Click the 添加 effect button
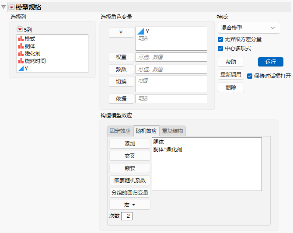This screenshot has height=233, width=293. point(130,144)
